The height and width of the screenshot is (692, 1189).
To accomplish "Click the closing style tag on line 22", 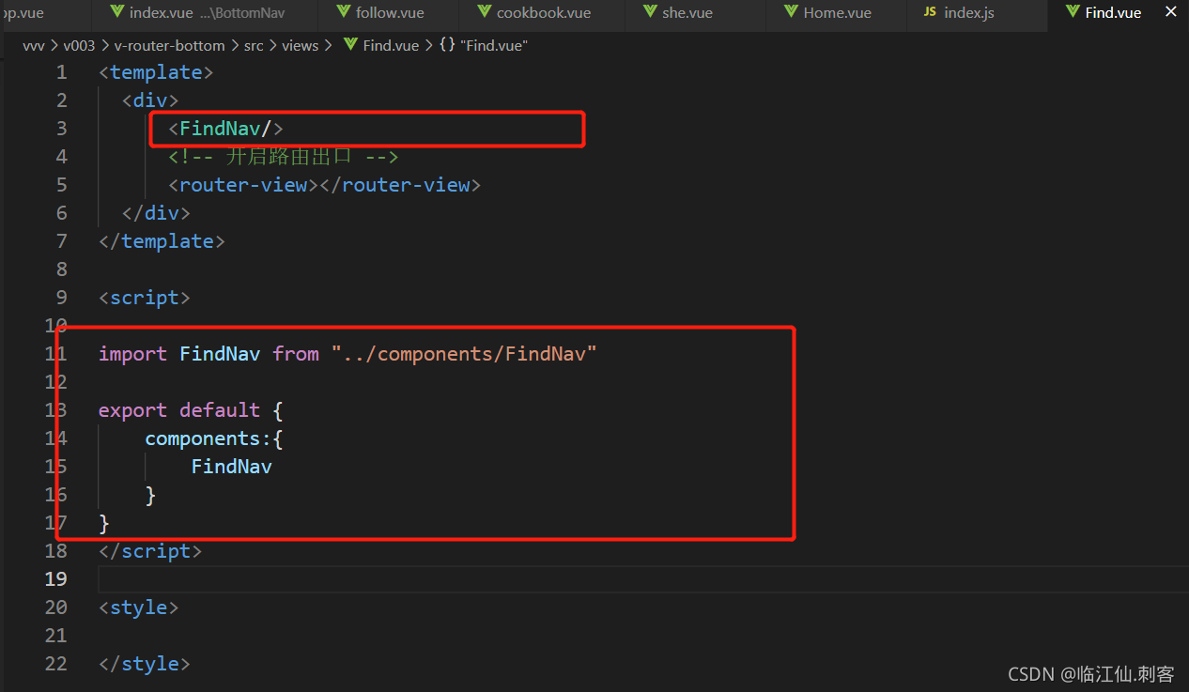I will (145, 664).
